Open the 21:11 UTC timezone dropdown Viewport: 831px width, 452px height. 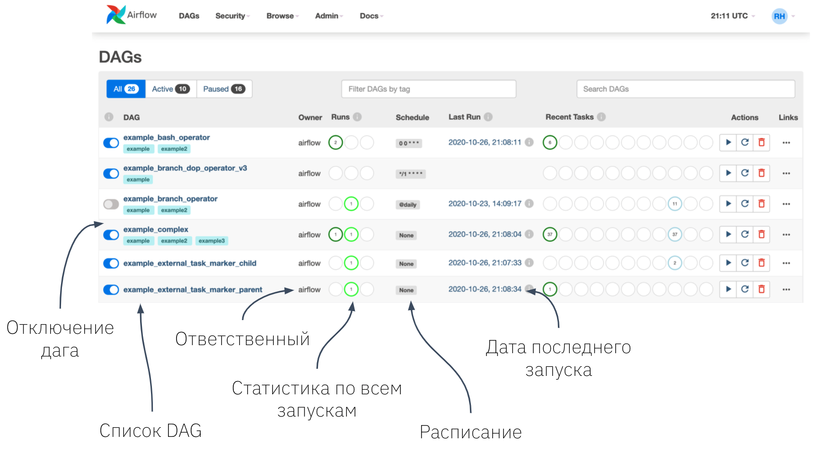[x=733, y=16]
